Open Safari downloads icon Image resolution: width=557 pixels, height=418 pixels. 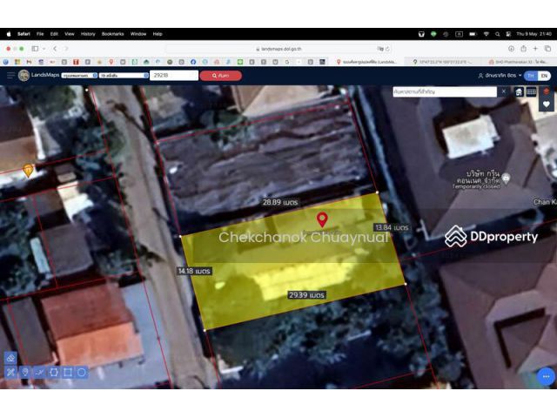(511, 49)
